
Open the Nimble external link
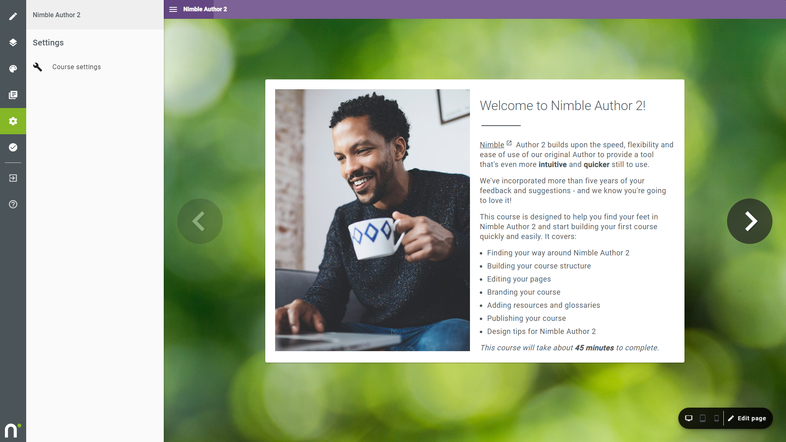click(x=492, y=145)
